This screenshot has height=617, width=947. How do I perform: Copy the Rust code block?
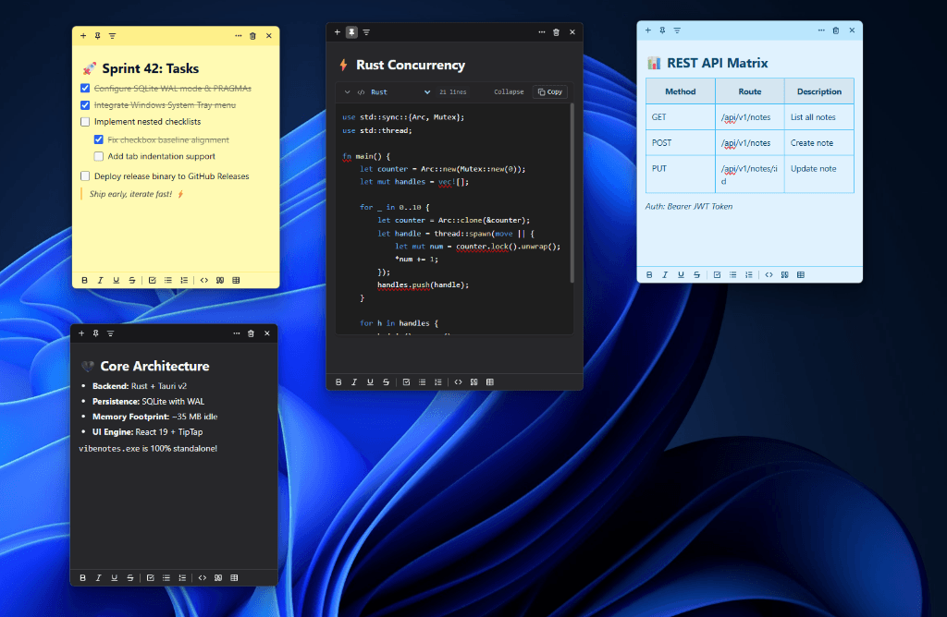(550, 92)
